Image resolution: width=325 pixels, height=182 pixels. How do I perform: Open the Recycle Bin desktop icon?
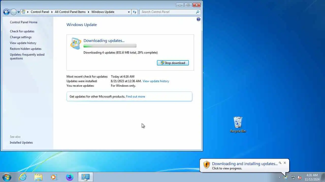click(238, 125)
